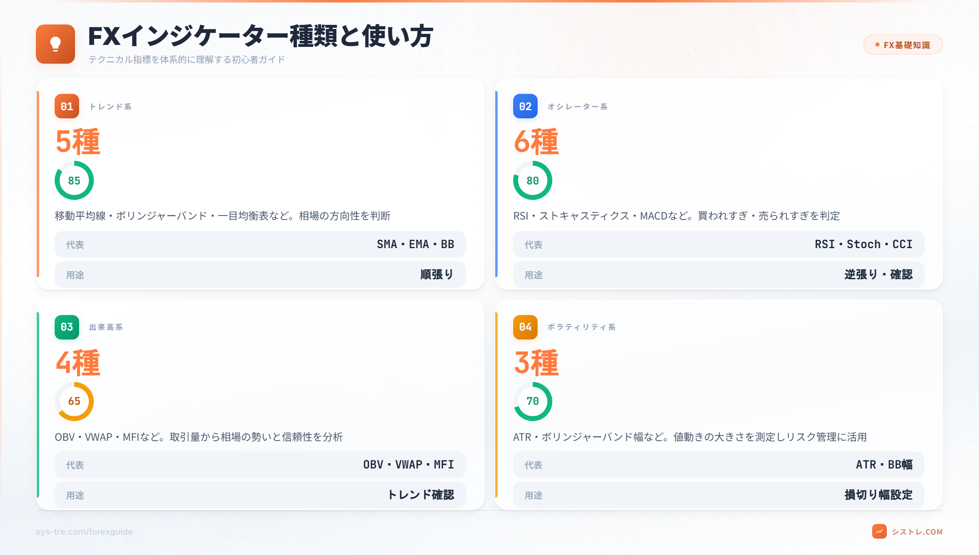The width and height of the screenshot is (979, 555).
Task: Open the sys-tre.com/forexguide link
Action: pyautogui.click(x=84, y=532)
